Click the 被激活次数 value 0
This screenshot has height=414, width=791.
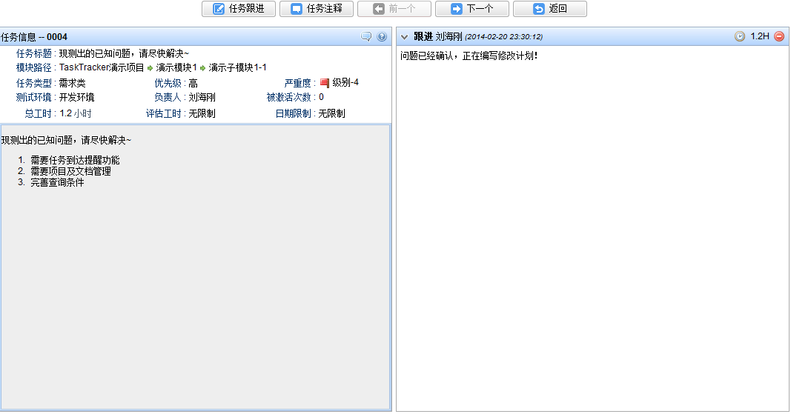[x=321, y=97]
